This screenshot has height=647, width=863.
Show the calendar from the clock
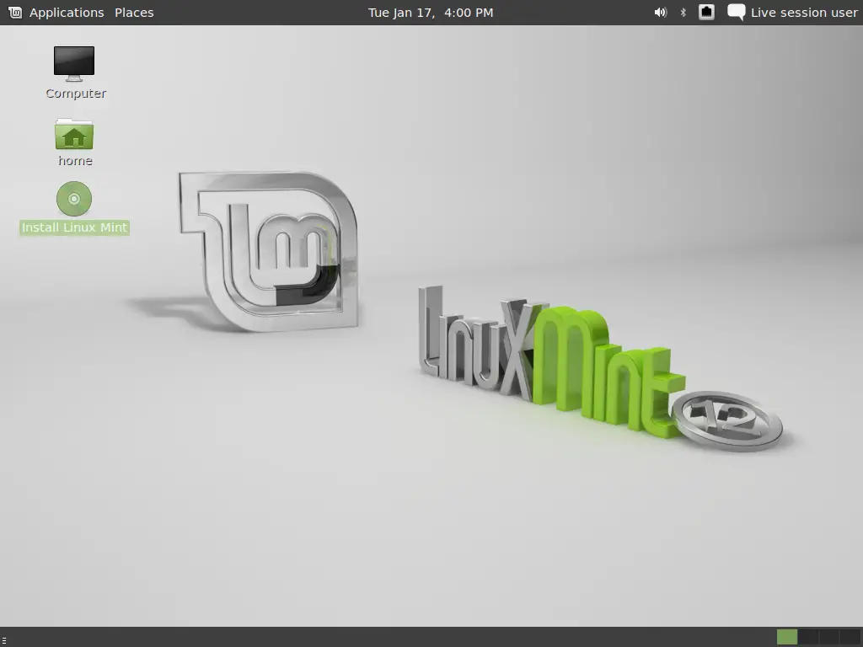pyautogui.click(x=431, y=13)
